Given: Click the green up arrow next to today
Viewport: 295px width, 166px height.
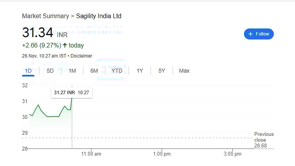Looking at the screenshot, I should (x=65, y=46).
